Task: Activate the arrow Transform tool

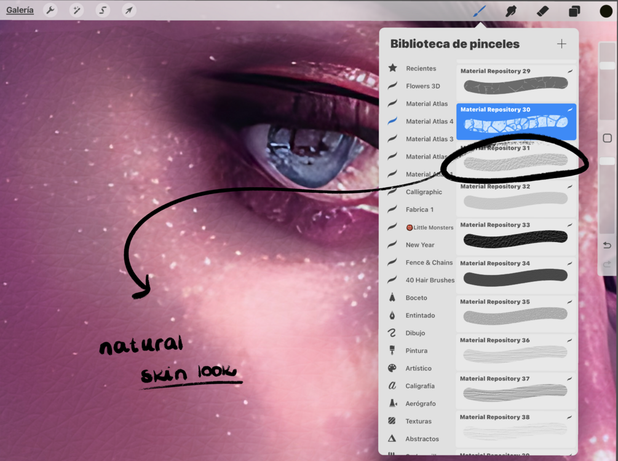Action: 129,10
